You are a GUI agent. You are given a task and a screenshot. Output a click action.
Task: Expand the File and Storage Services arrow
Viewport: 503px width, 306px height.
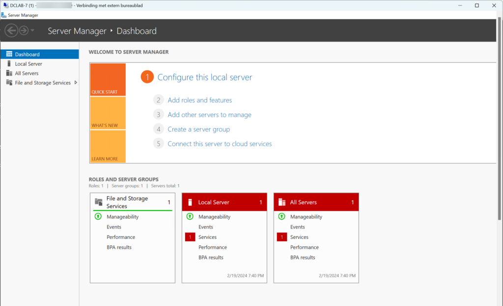[x=76, y=82]
